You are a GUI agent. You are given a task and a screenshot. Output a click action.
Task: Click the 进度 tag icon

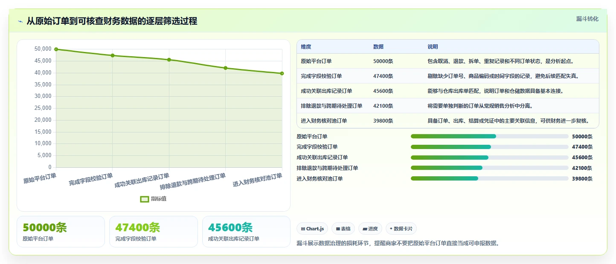pos(365,229)
